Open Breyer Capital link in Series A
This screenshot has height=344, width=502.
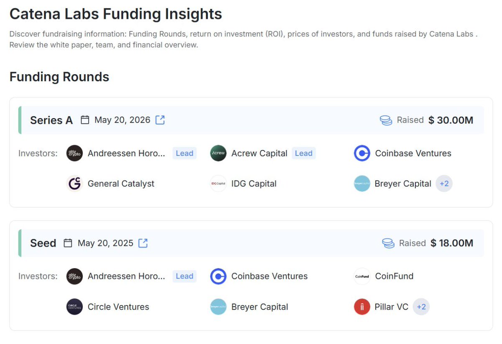click(x=403, y=184)
